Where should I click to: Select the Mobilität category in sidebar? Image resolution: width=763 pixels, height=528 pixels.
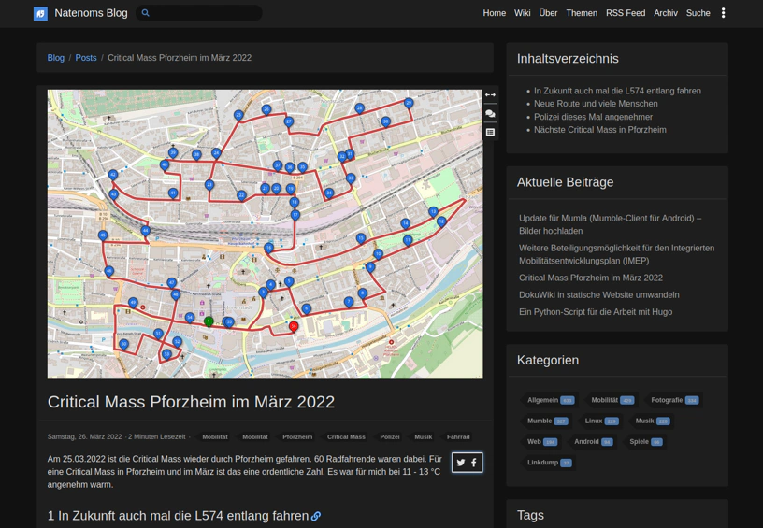[612, 400]
